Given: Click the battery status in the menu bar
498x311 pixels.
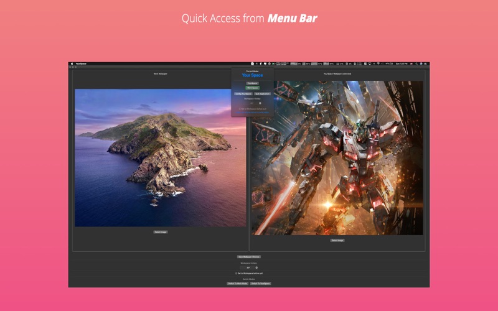Looking at the screenshot, I should coord(390,64).
